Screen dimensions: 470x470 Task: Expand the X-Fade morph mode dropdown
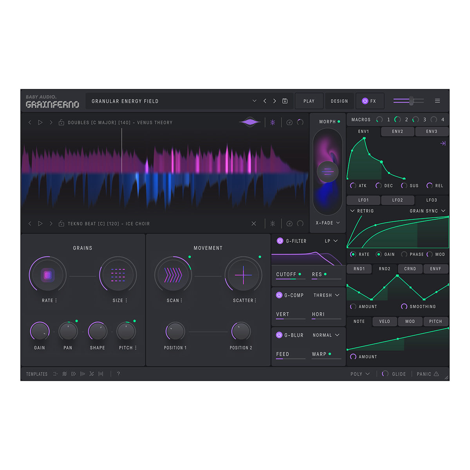pyautogui.click(x=338, y=223)
